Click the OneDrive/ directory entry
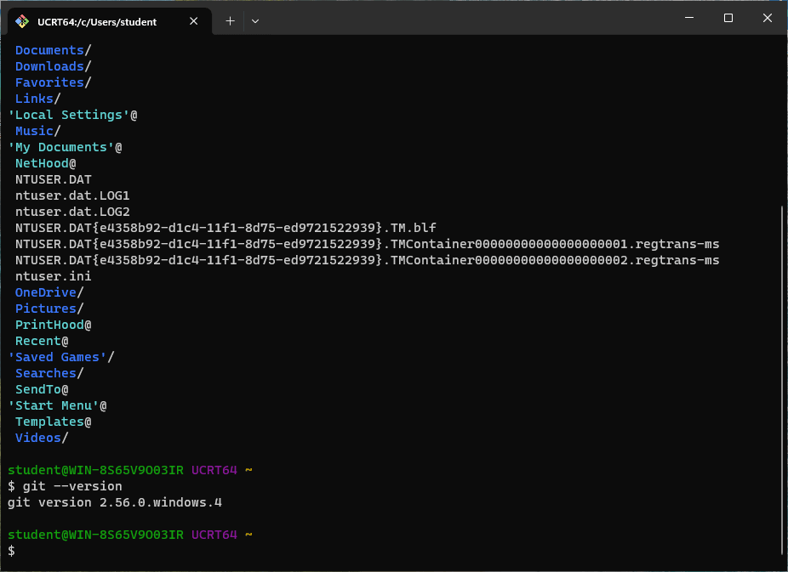Screen dimensions: 788x572 tap(49, 292)
